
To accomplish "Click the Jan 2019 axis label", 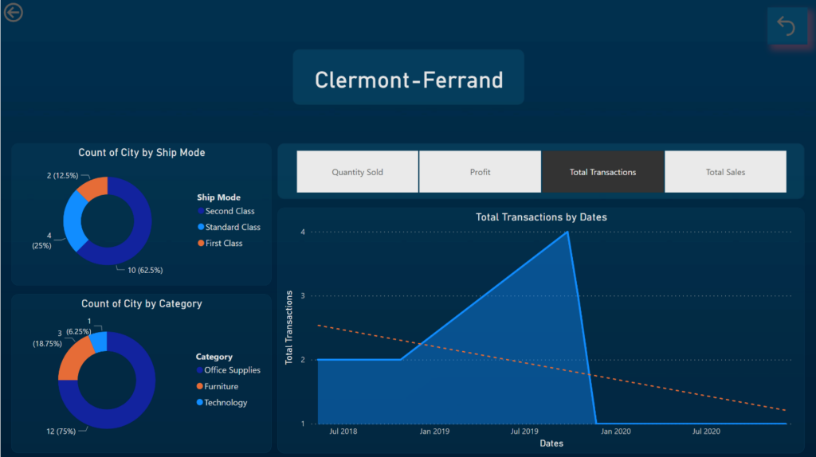I will click(435, 432).
